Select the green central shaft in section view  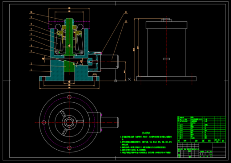(x=69, y=37)
